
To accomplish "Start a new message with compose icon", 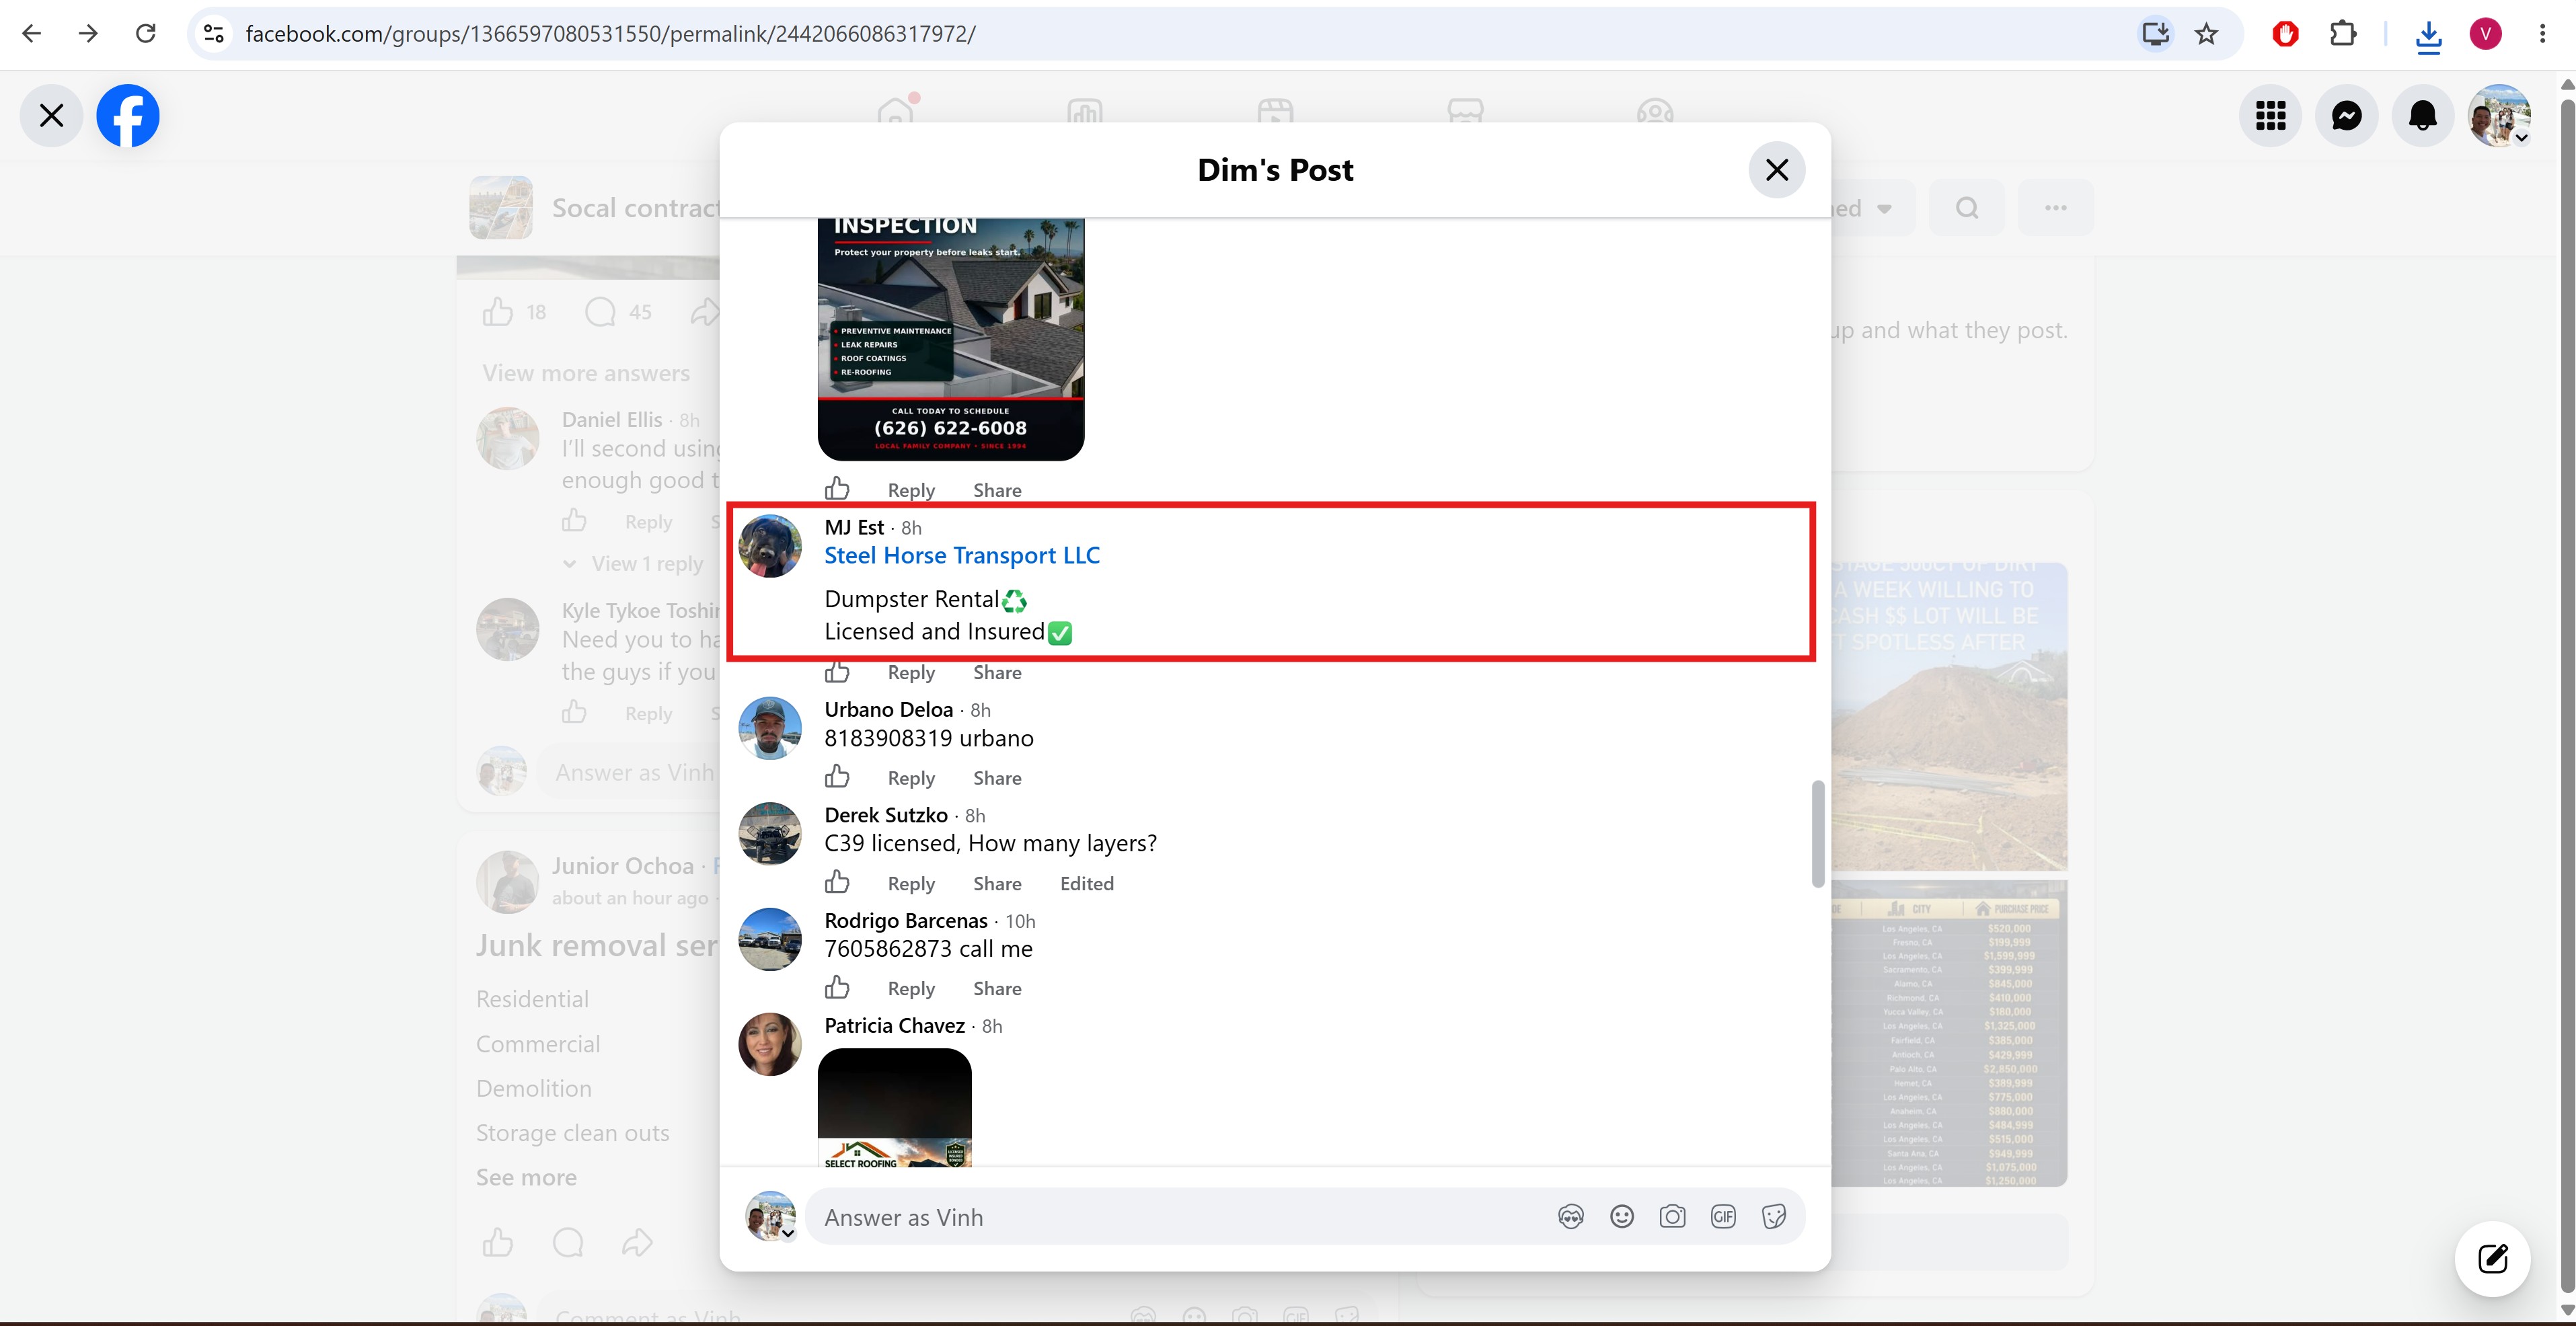I will [2493, 1258].
